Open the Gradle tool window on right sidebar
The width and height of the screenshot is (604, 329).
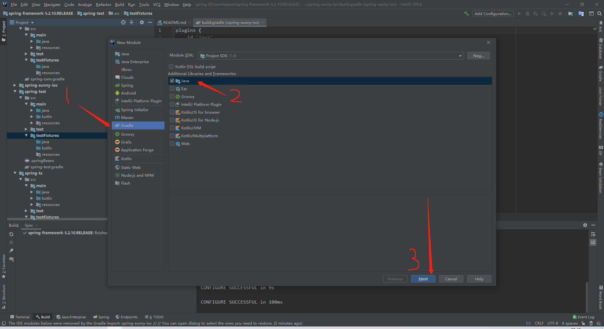tap(601, 74)
